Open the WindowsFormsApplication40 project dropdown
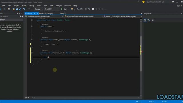183x103 pixels. [x=63, y=17]
